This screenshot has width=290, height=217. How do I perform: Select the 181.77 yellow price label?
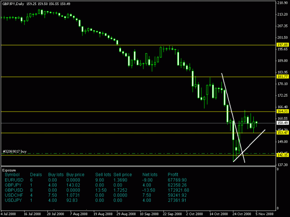pos(283,76)
